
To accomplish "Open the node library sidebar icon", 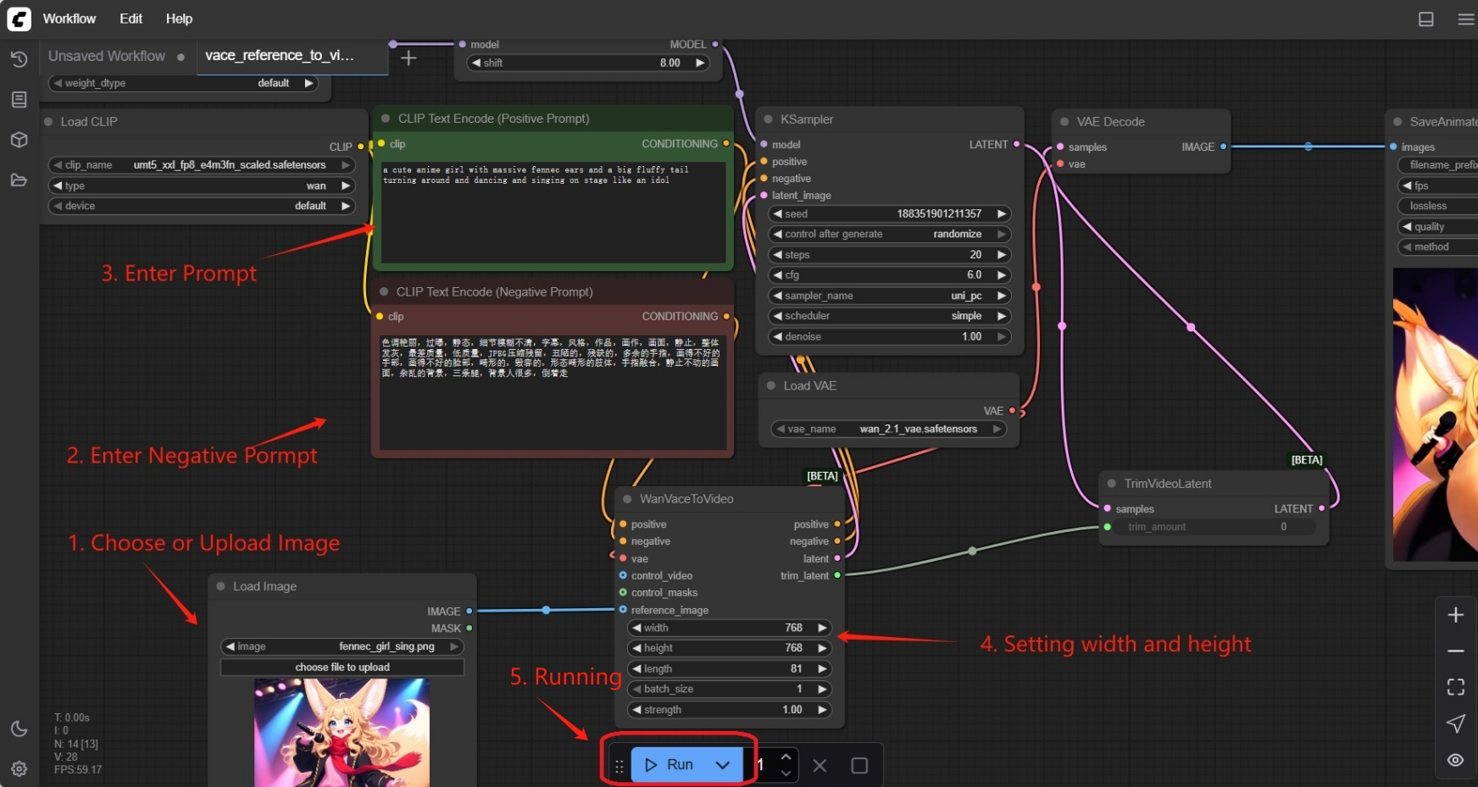I will 19,100.
